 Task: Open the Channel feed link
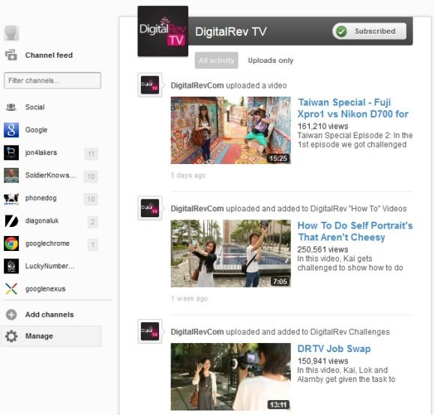(49, 55)
